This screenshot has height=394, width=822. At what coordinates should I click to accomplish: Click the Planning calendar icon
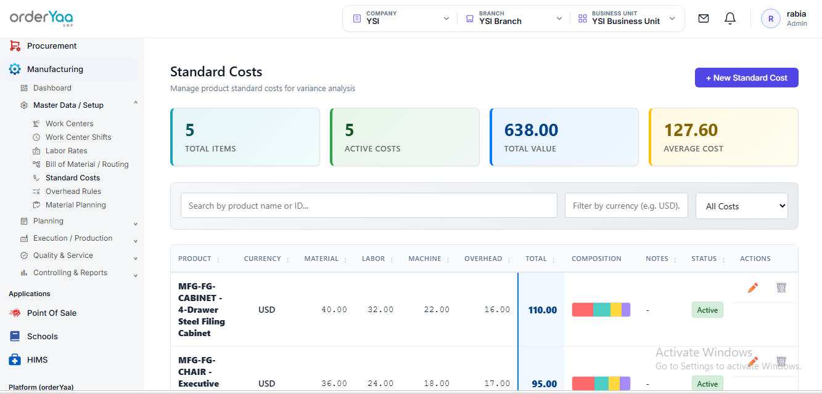pos(24,221)
